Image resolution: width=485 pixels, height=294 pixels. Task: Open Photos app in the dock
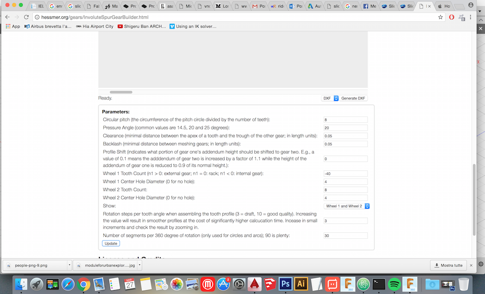point(177,284)
